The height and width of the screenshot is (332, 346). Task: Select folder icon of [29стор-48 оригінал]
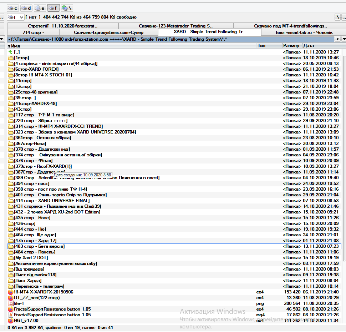[x=11, y=92]
